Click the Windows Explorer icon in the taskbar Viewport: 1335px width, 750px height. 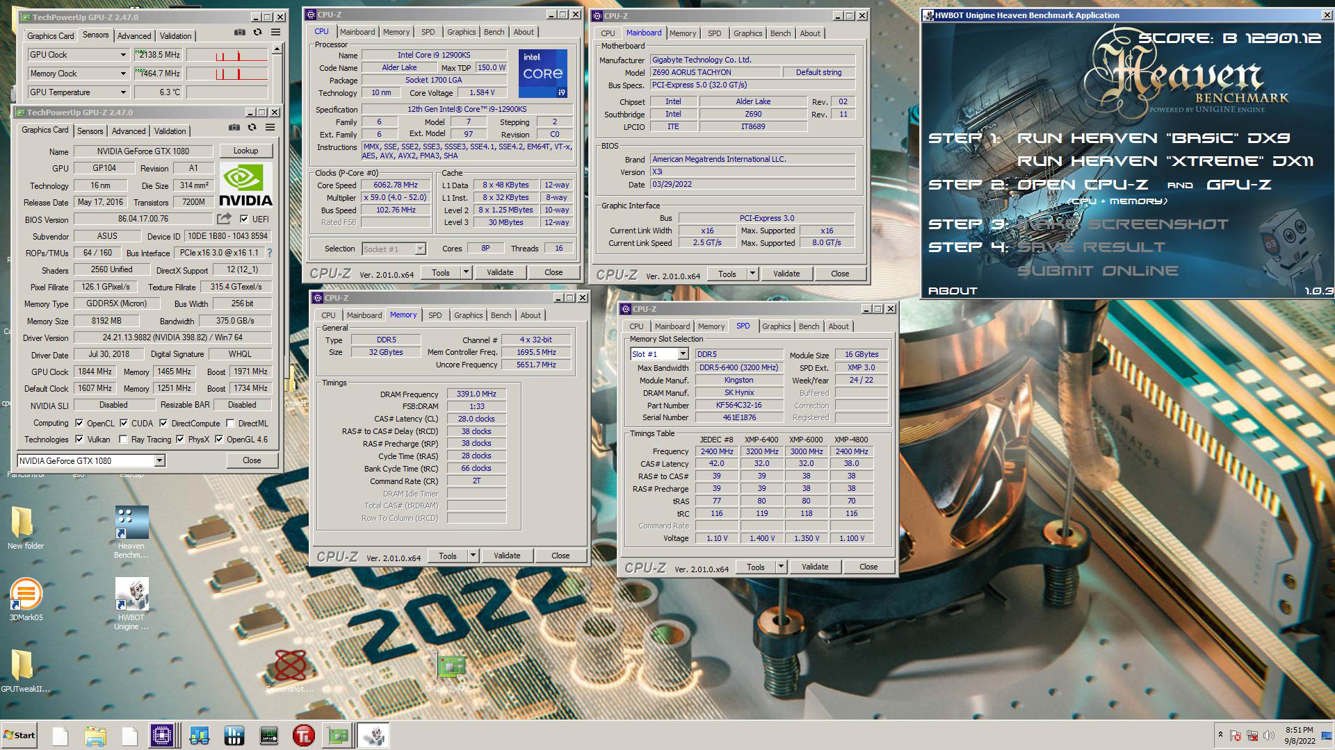95,735
